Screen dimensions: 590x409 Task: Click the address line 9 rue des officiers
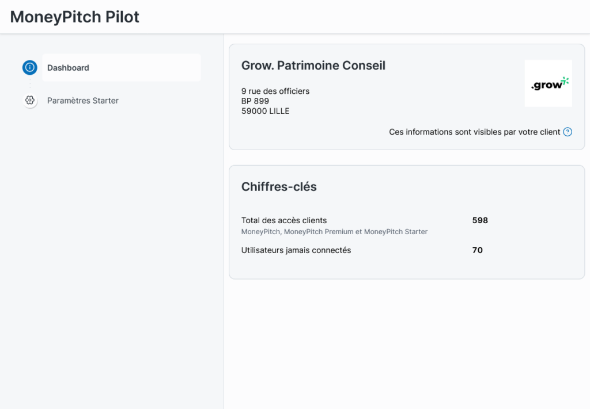tap(275, 91)
